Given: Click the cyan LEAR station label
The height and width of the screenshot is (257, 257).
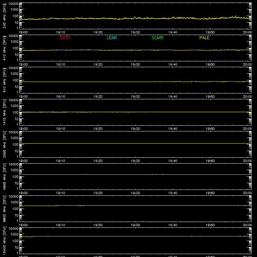Looking at the screenshot, I should [x=111, y=38].
